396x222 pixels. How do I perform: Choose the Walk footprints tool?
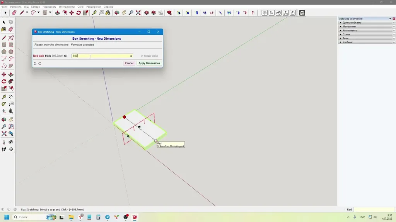(x=4, y=149)
